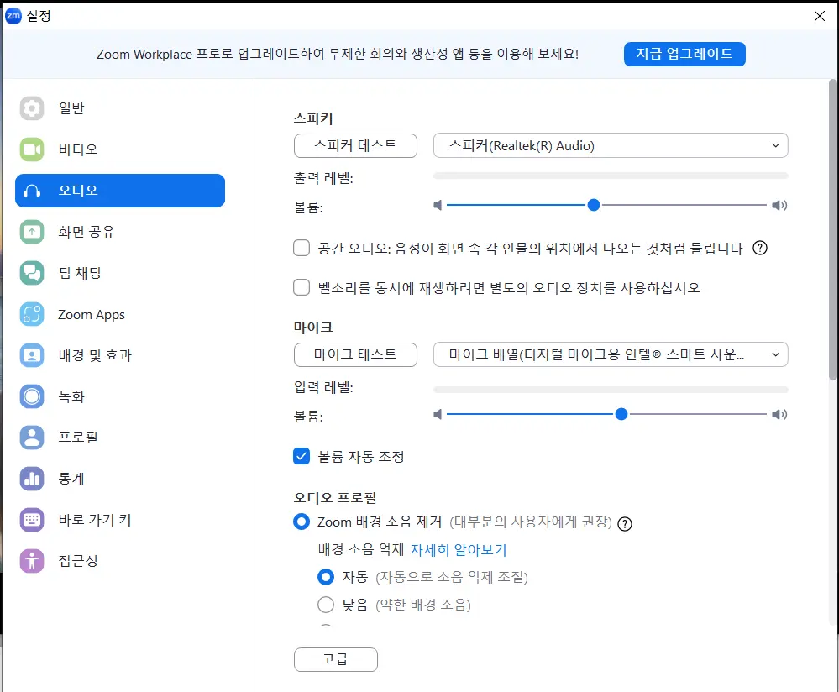Open the 통계 section
The image size is (839, 692).
click(67, 479)
